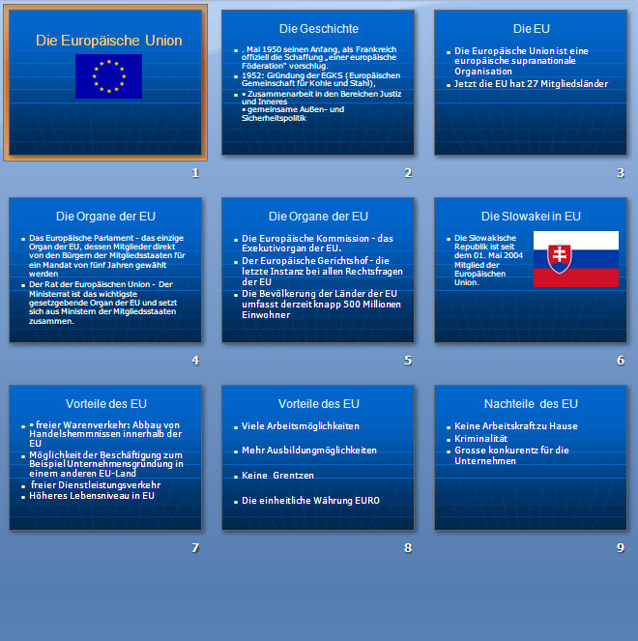Click slide number 3 below 'Die EU'
638x641 pixels.
621,173
